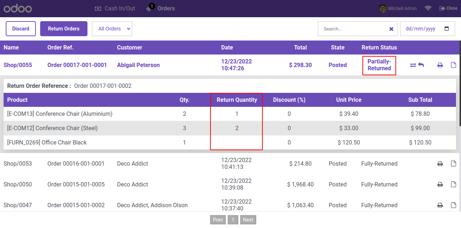Open invoice document icon for Shop/0055

pos(453,65)
